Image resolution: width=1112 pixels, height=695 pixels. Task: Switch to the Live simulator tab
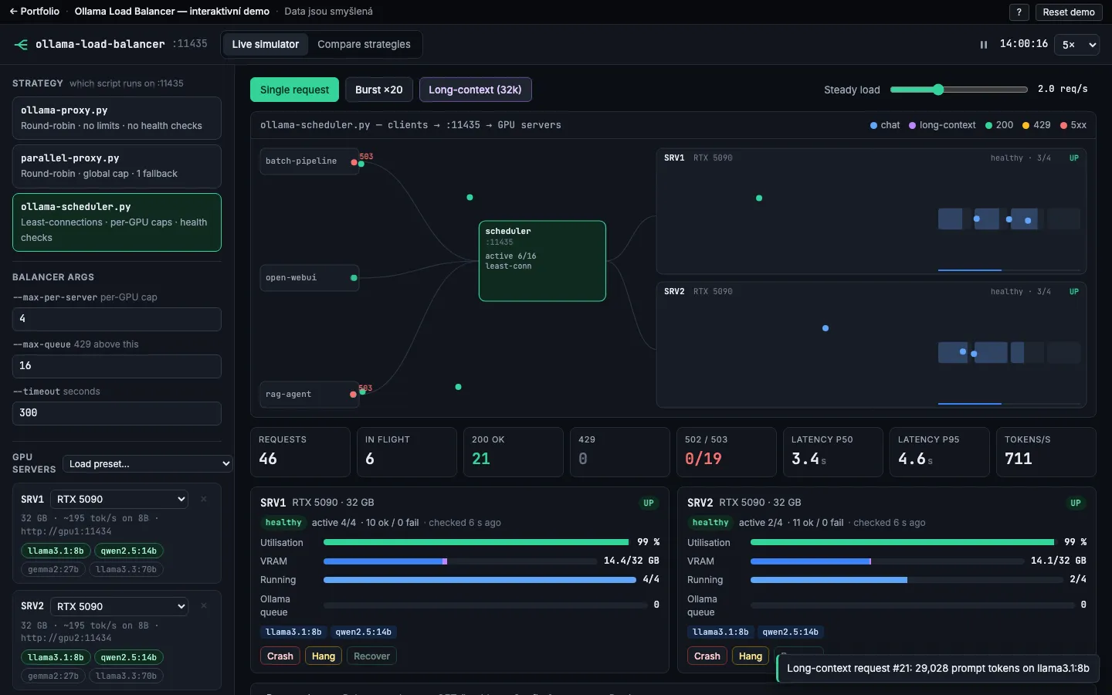pyautogui.click(x=266, y=45)
